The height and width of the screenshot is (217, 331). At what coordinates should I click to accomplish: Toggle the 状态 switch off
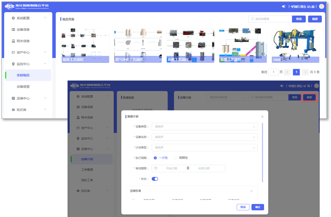pos(155,179)
